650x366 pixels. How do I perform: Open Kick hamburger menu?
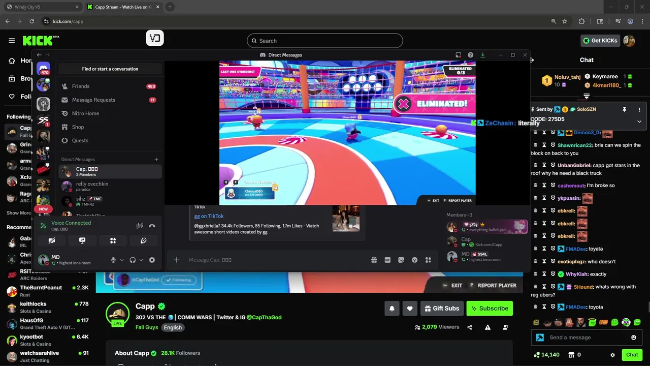pos(12,41)
